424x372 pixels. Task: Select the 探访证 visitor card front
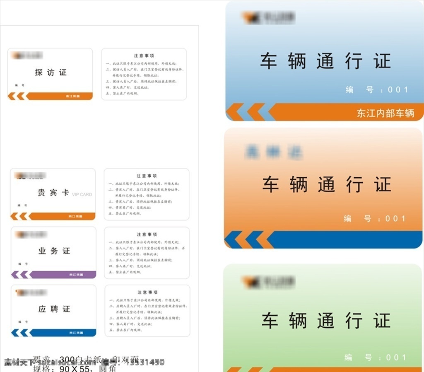pyautogui.click(x=50, y=74)
